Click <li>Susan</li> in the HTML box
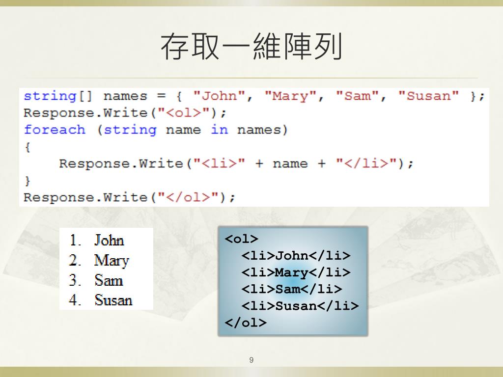The height and width of the screenshot is (377, 503). 300,306
